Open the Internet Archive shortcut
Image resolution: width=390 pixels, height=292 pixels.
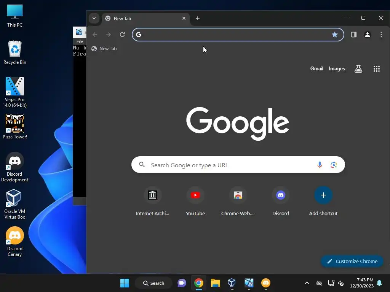tap(152, 202)
